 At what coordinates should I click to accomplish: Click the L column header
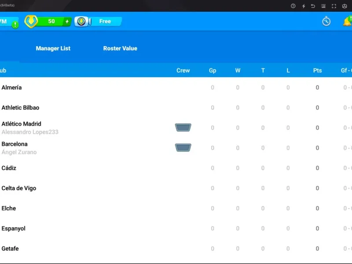click(288, 70)
